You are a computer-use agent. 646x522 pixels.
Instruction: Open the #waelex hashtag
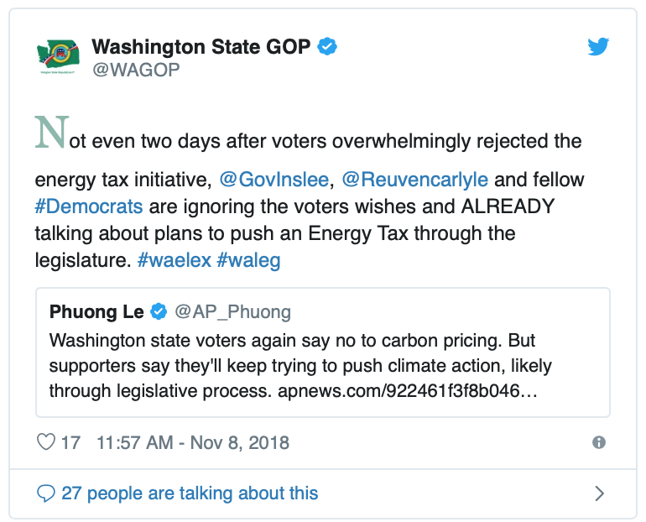coord(175,260)
